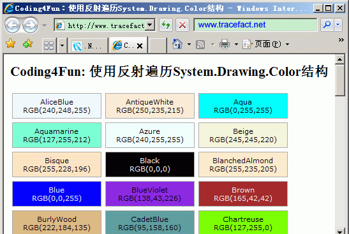349x234 pixels.
Task: Open a new blank tab
Action: [x=158, y=46]
